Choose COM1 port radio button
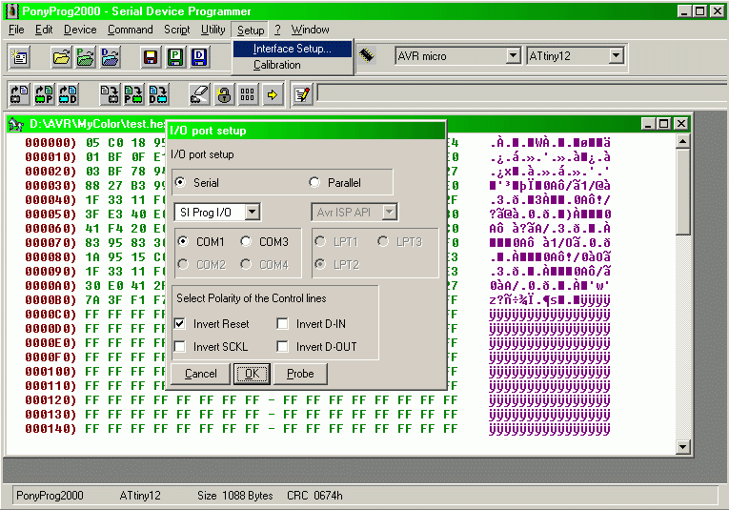The width and height of the screenshot is (729, 510). [x=183, y=241]
